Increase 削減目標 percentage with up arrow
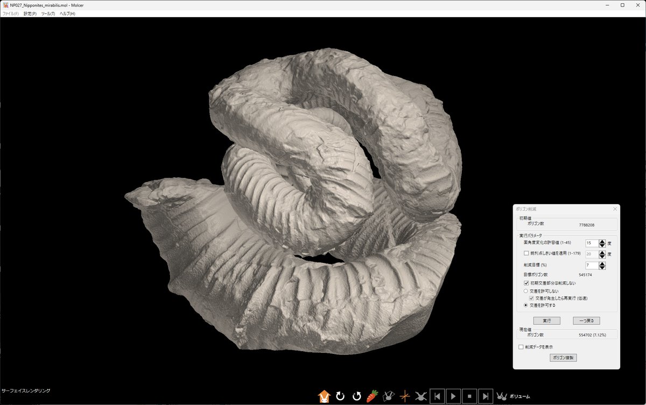Screen dimensions: 646x405 coord(602,264)
